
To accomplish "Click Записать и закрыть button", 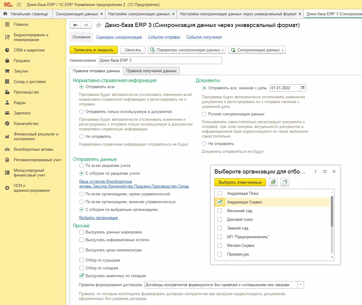I will pyautogui.click(x=94, y=50).
